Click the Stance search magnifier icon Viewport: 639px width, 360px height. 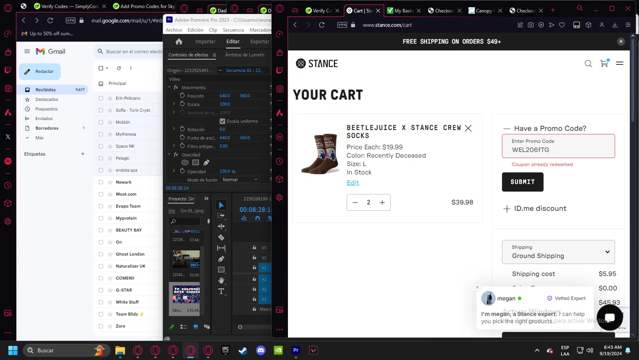(588, 64)
